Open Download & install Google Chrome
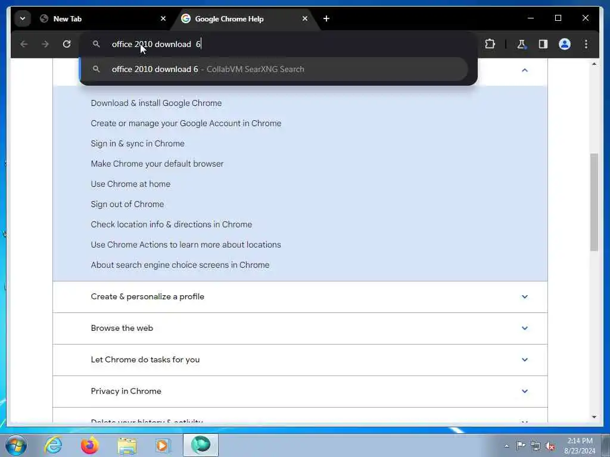The image size is (610, 457). [156, 103]
